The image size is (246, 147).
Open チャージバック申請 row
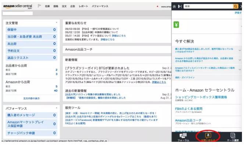tap(32, 133)
